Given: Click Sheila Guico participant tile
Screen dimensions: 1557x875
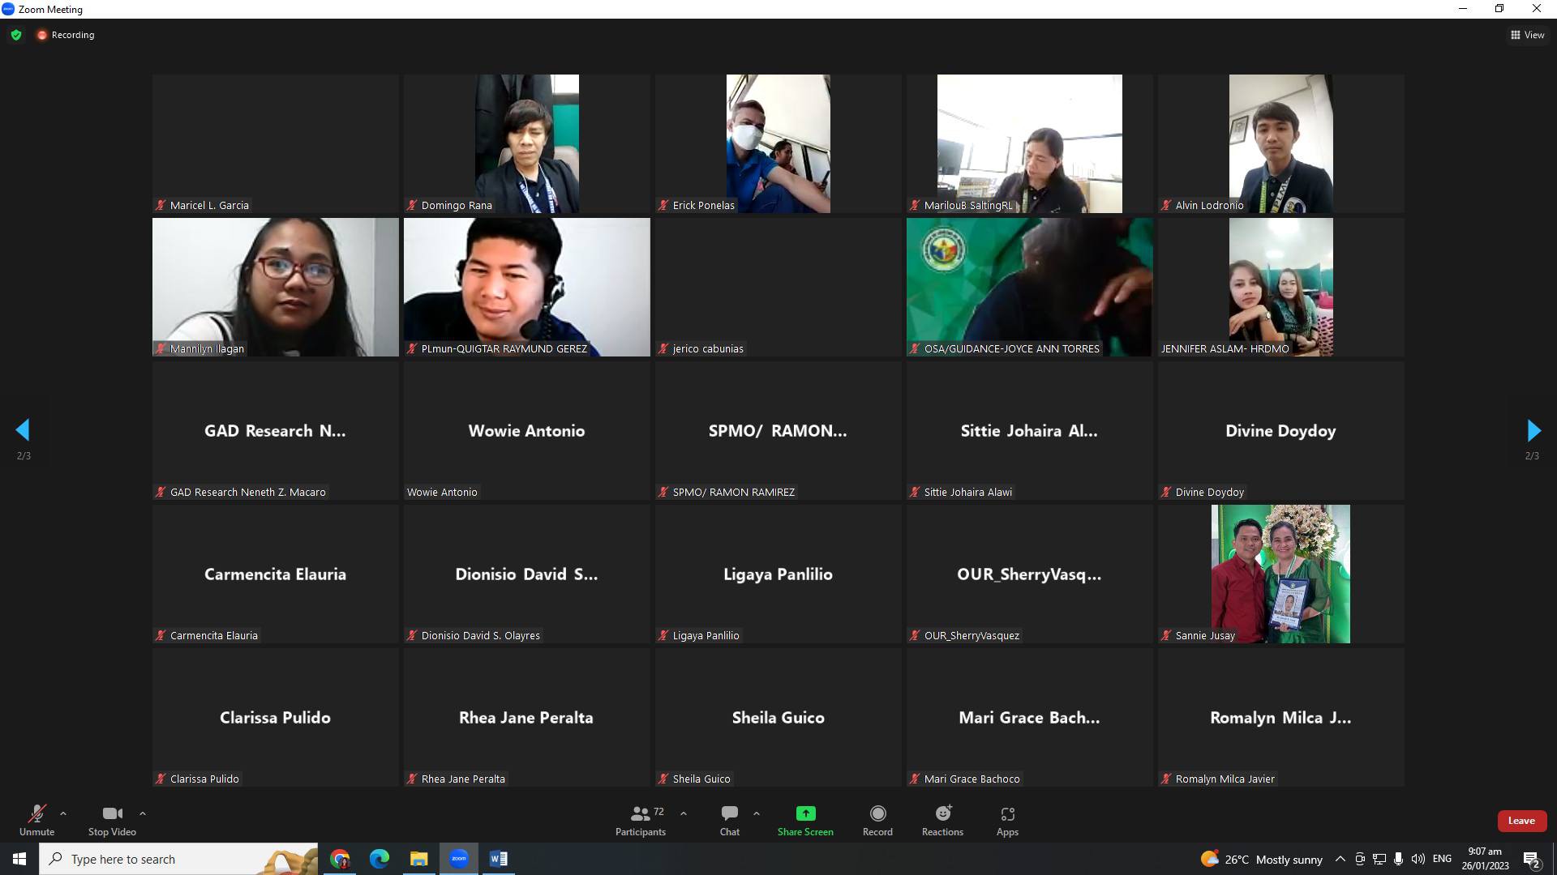Looking at the screenshot, I should tap(778, 717).
